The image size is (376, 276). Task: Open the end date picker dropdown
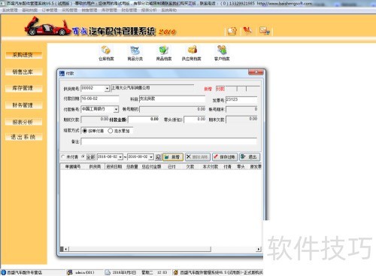click(x=151, y=157)
